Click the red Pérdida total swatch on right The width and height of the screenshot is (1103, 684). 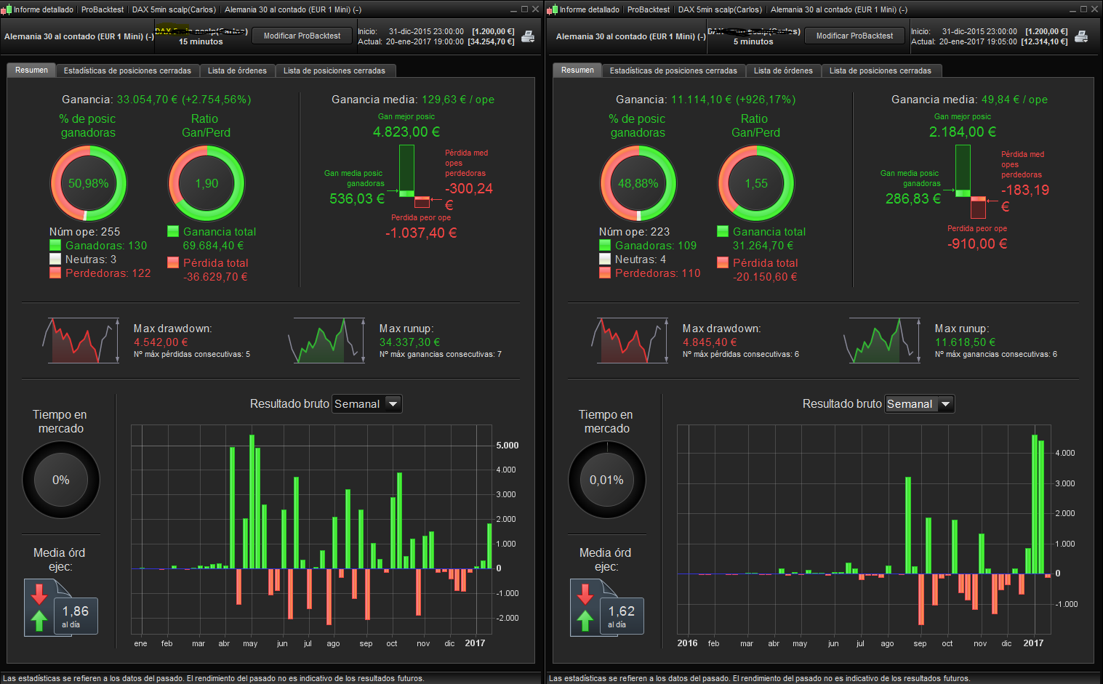[723, 262]
